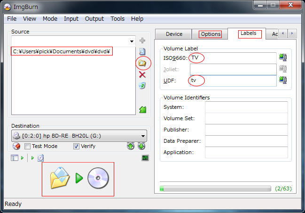Click the ImgBurn title bar logo icon
The width and height of the screenshot is (305, 213).
point(8,7)
